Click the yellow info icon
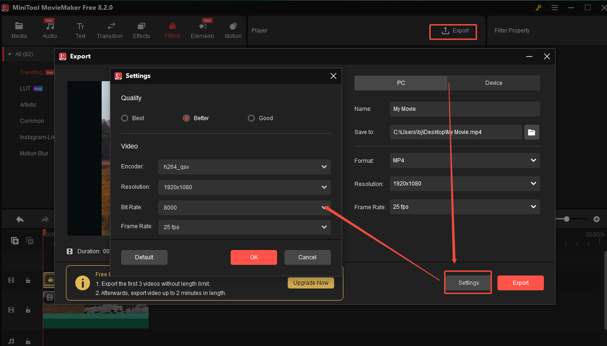The height and width of the screenshot is (346, 607). pos(83,283)
